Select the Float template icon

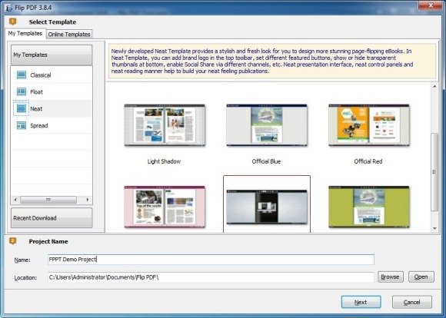pos(22,92)
